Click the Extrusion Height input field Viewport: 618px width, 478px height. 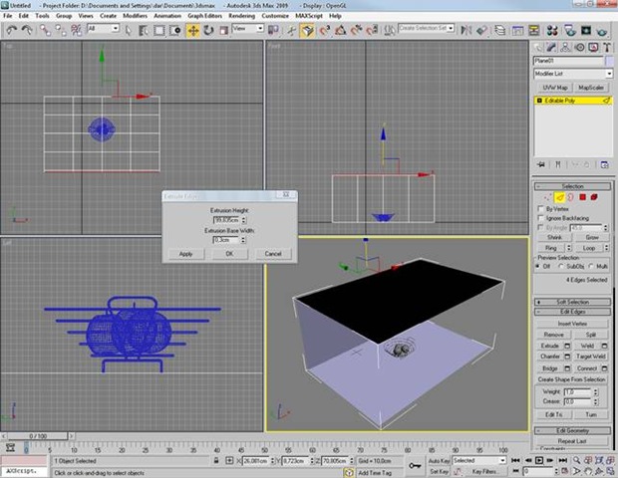pos(227,219)
